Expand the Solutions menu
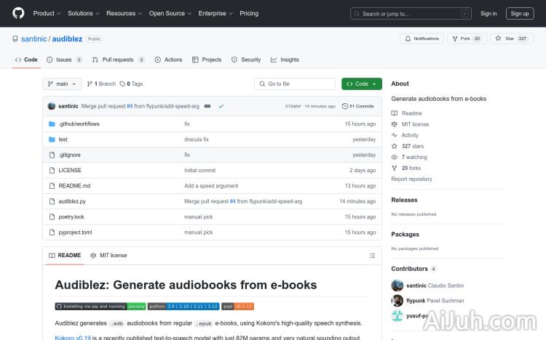546x340 pixels. (x=83, y=13)
